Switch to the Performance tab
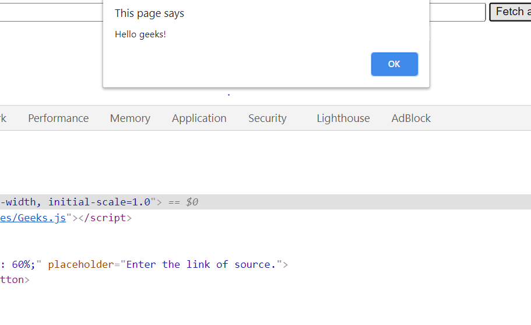 point(58,118)
